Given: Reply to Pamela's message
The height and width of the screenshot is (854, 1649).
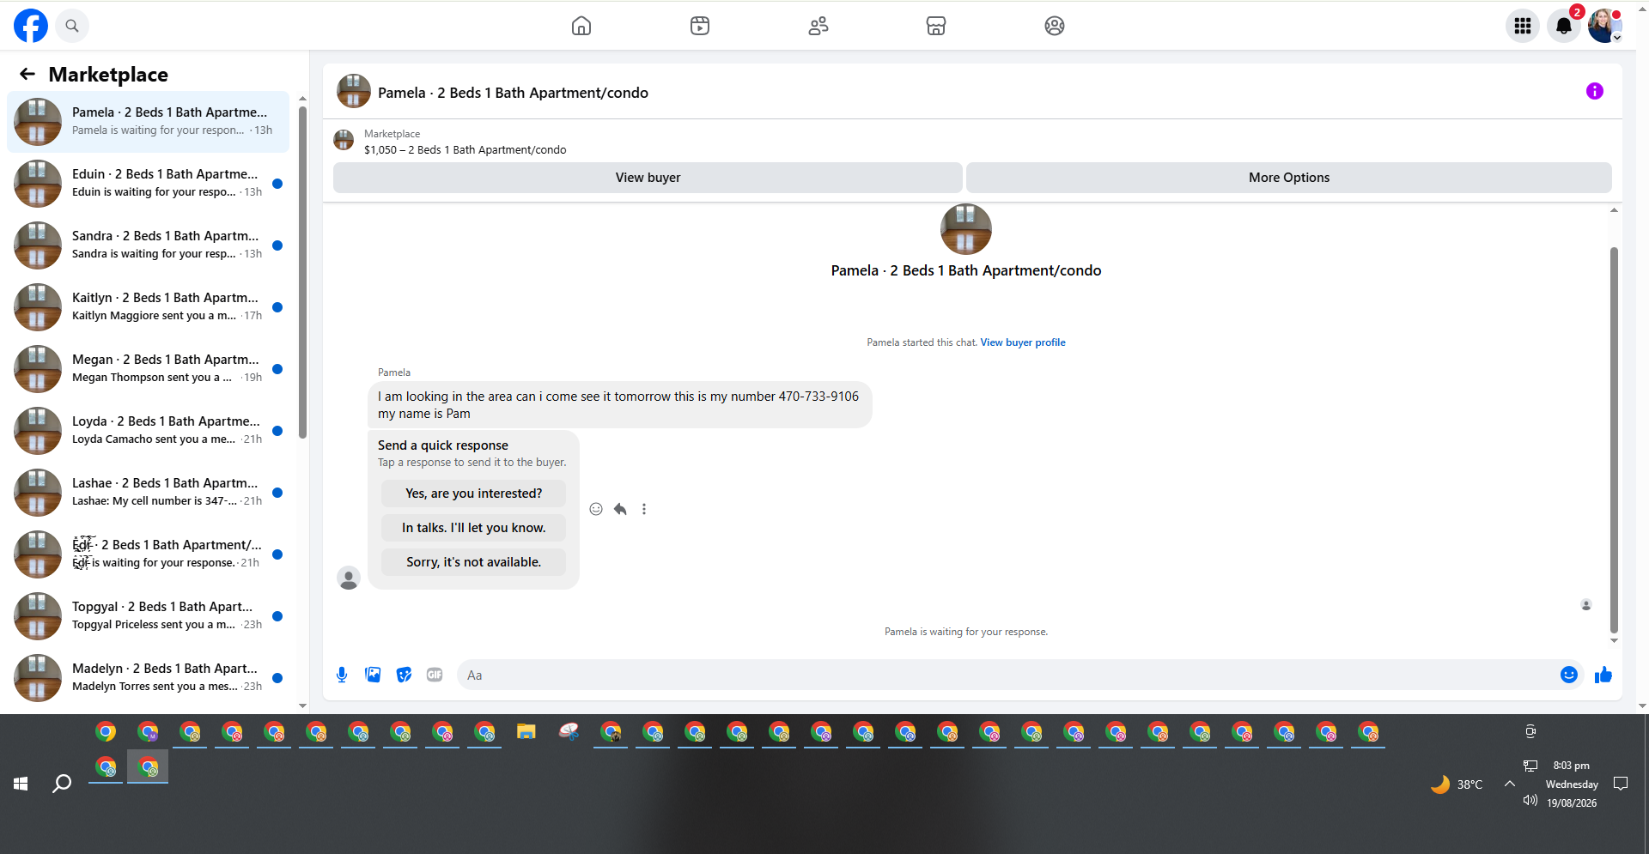Looking at the screenshot, I should point(620,509).
